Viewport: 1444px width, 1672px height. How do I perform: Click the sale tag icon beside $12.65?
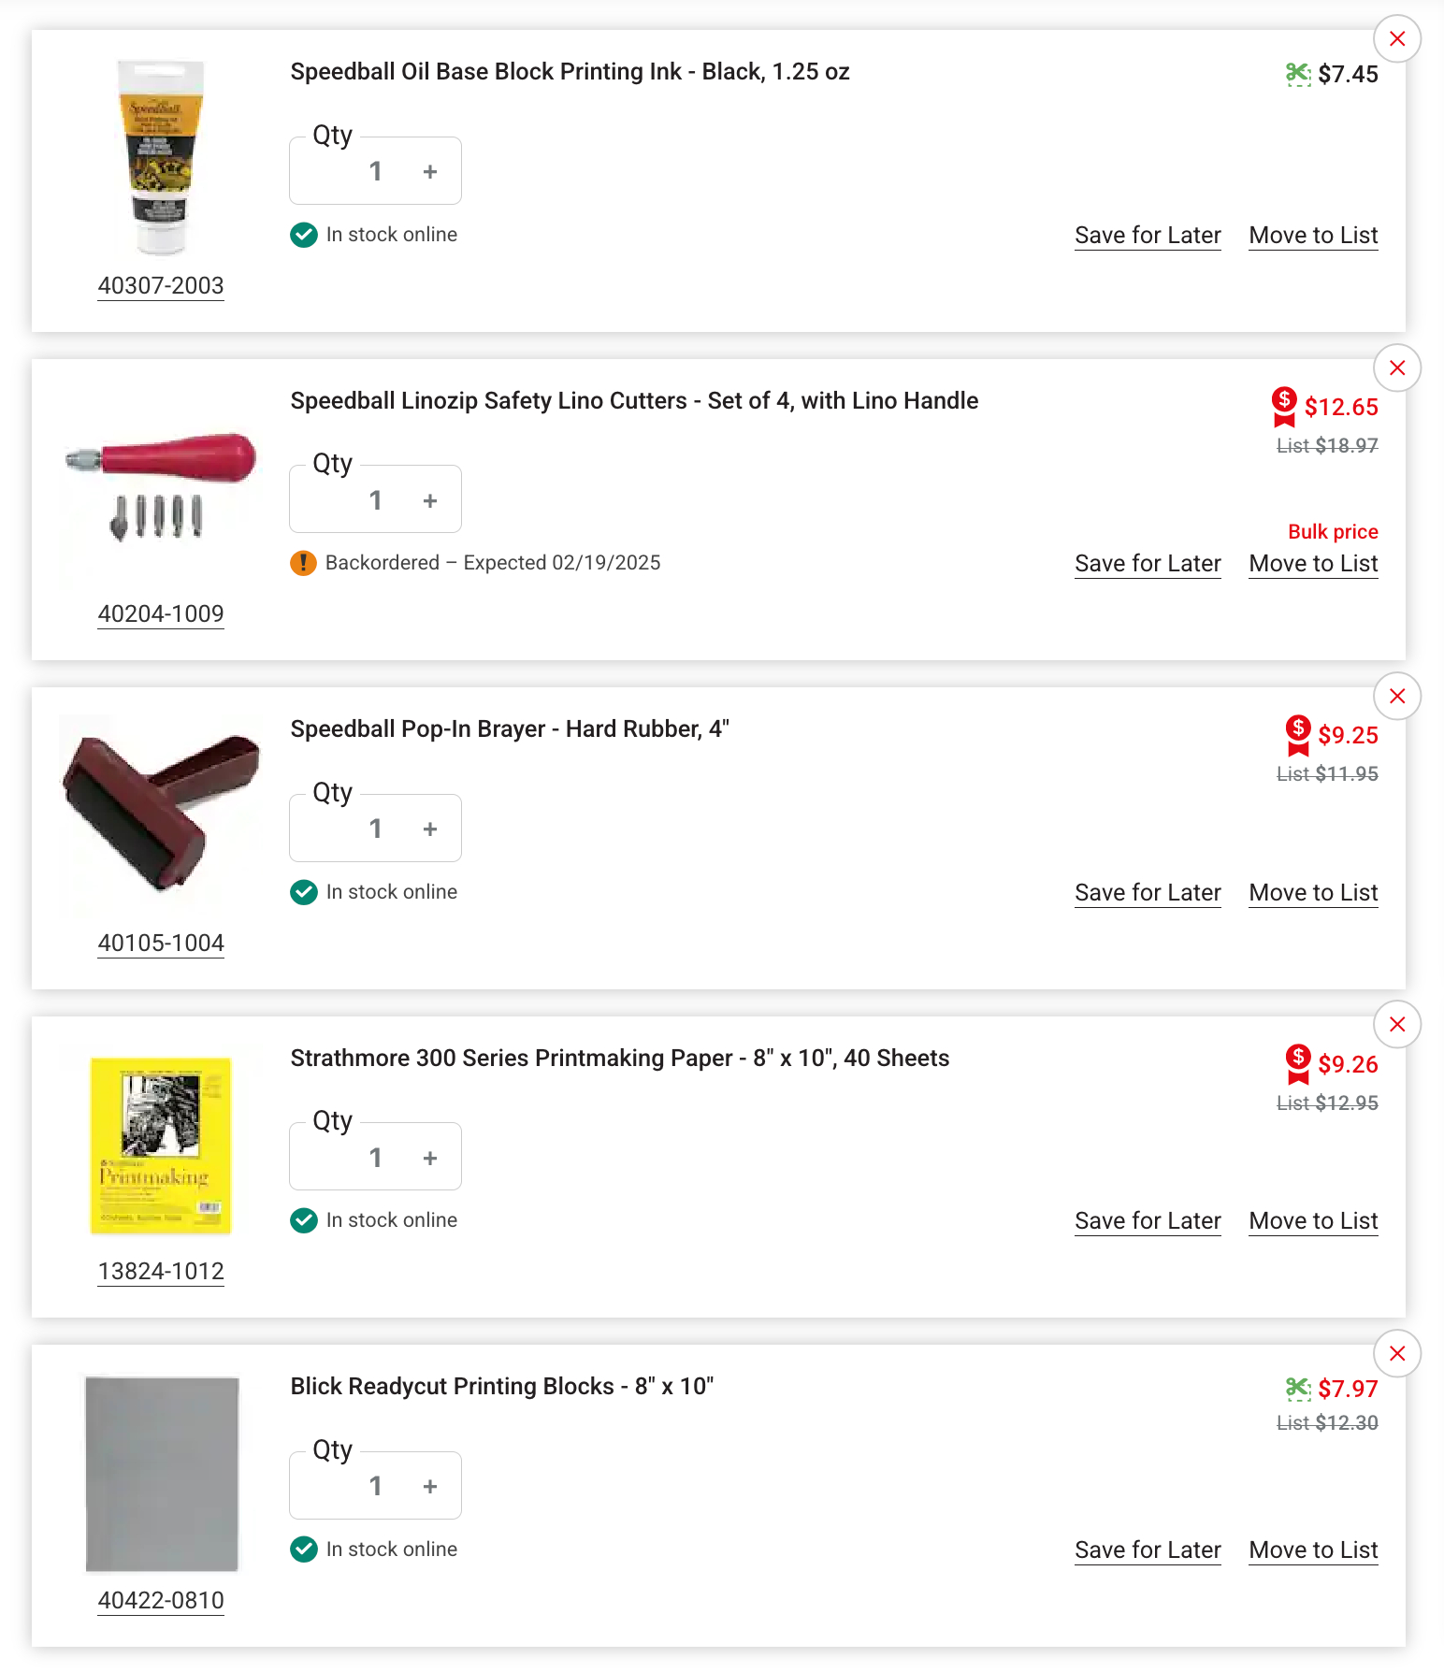click(x=1284, y=407)
